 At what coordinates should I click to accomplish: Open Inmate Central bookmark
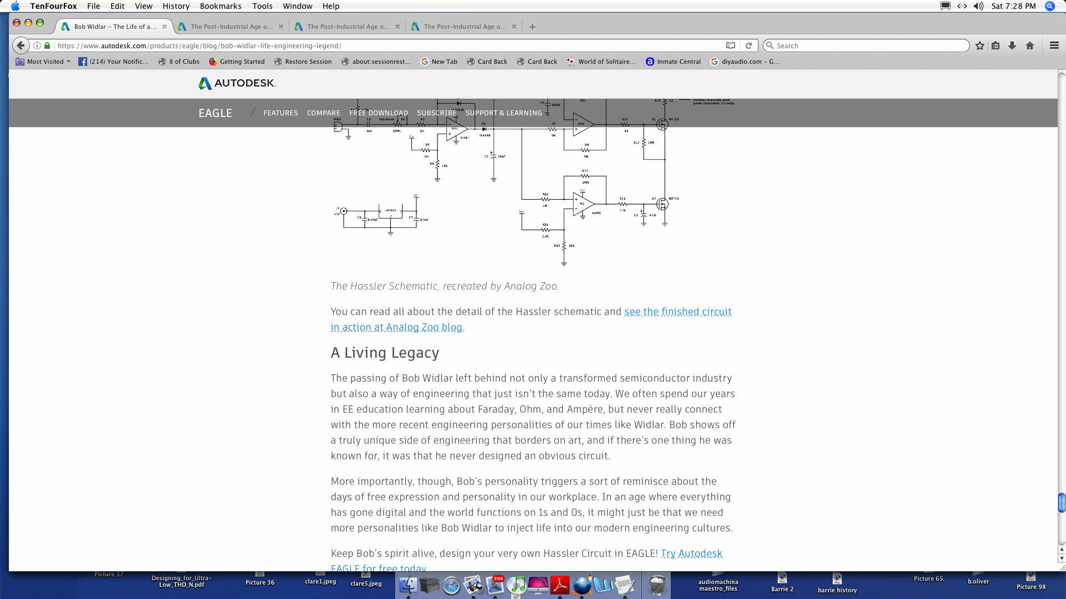pyautogui.click(x=673, y=62)
